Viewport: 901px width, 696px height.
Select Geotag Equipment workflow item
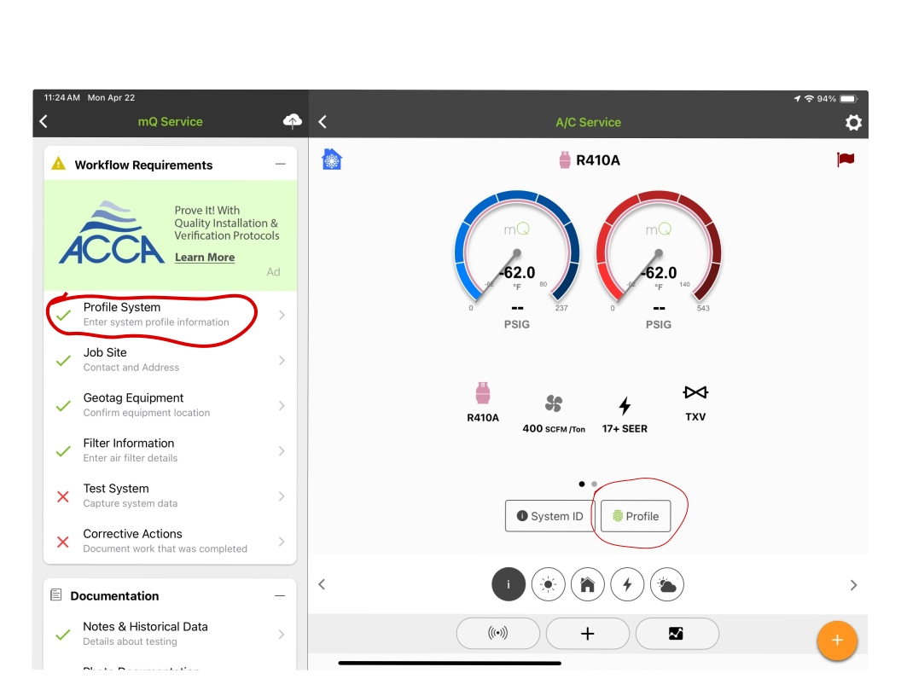pos(170,405)
